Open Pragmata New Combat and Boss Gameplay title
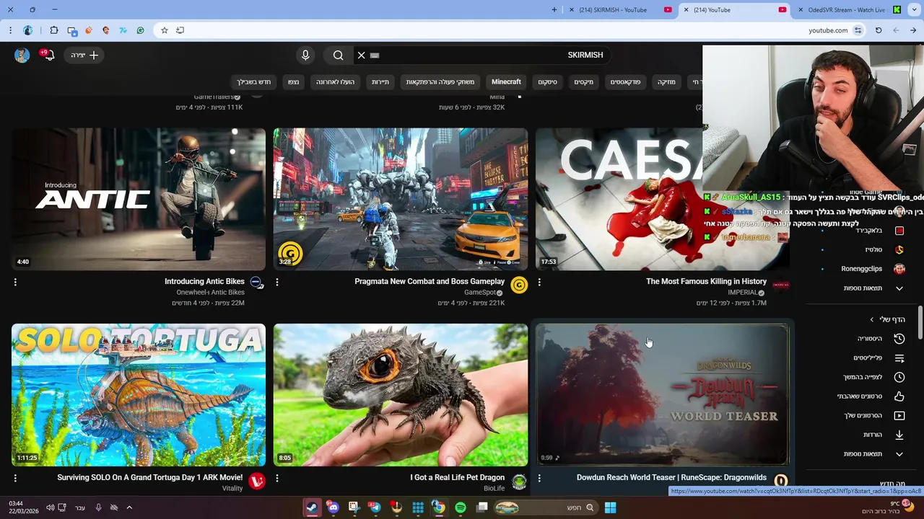 (430, 282)
